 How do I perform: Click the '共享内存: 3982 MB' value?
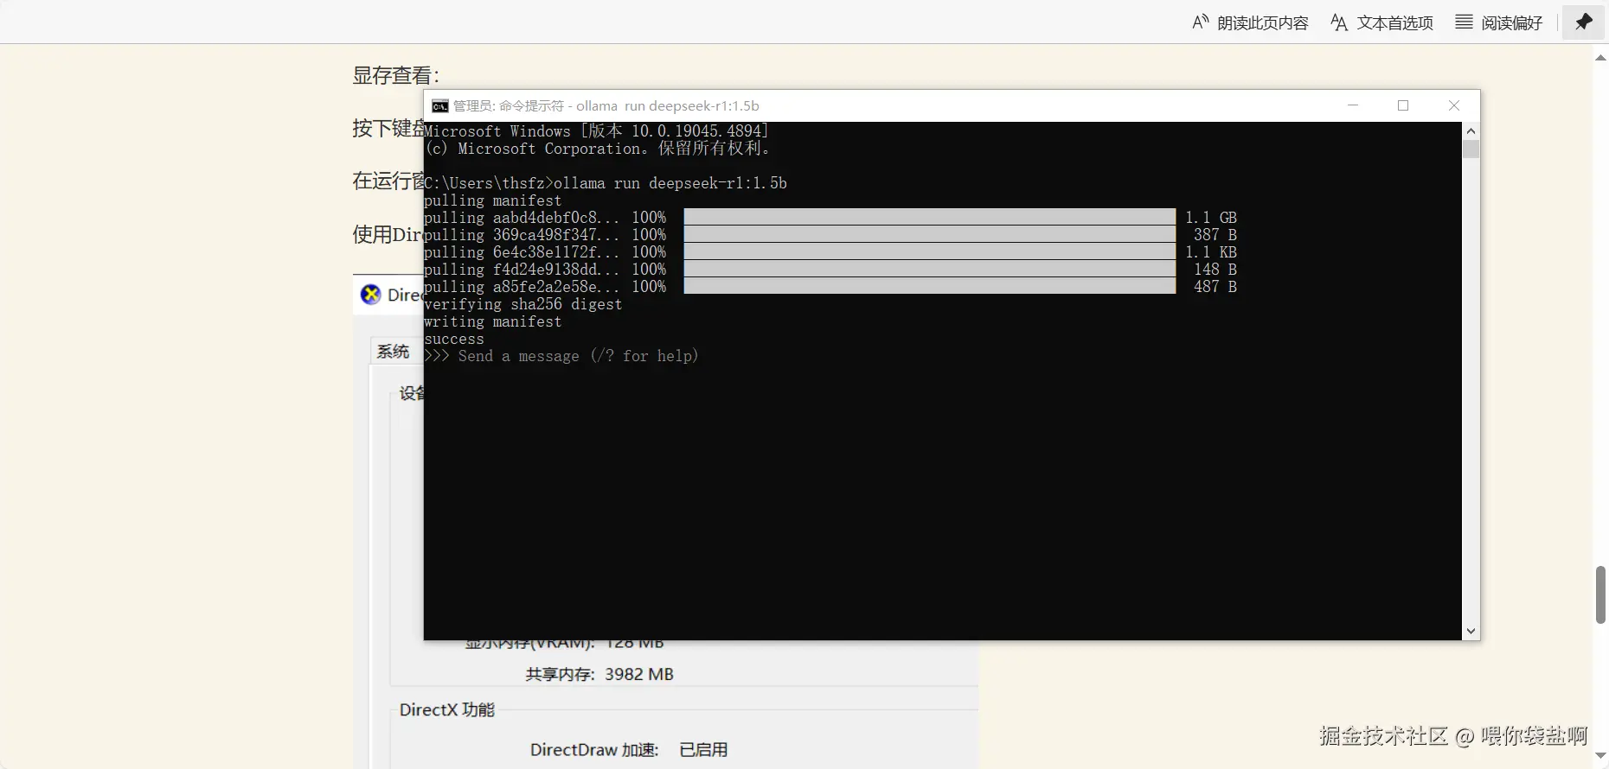[599, 674]
